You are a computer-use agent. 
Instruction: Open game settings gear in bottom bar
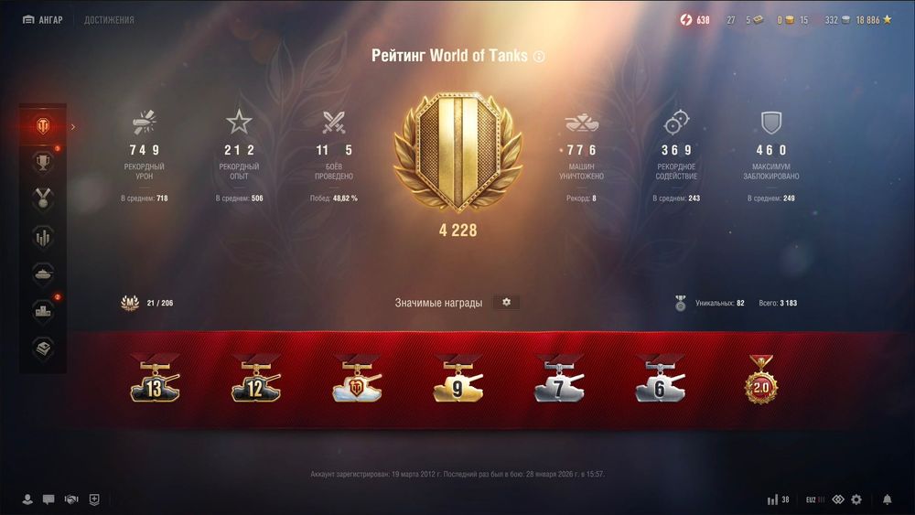click(856, 499)
